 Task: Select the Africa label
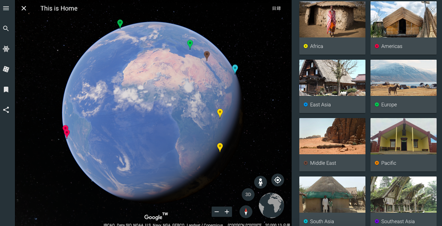point(317,46)
